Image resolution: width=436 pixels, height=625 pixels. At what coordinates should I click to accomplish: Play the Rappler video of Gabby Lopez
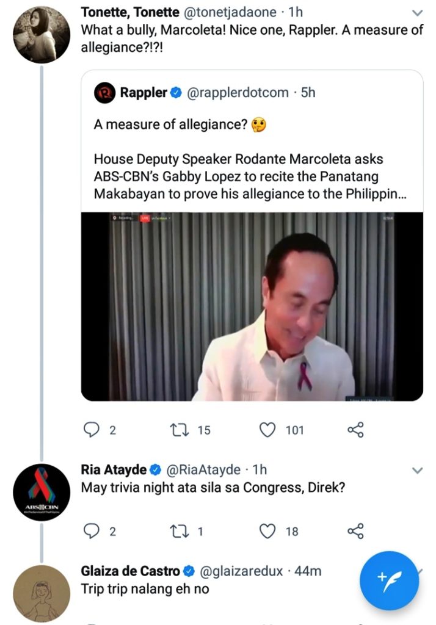(252, 306)
